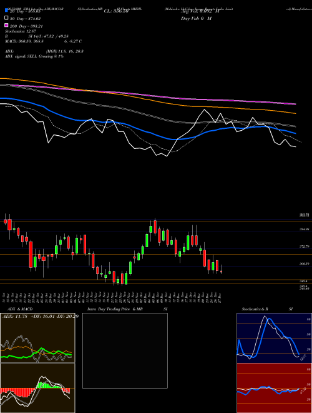Click the last red candlestick on the chart
The width and height of the screenshot is (312, 413).
point(221,272)
